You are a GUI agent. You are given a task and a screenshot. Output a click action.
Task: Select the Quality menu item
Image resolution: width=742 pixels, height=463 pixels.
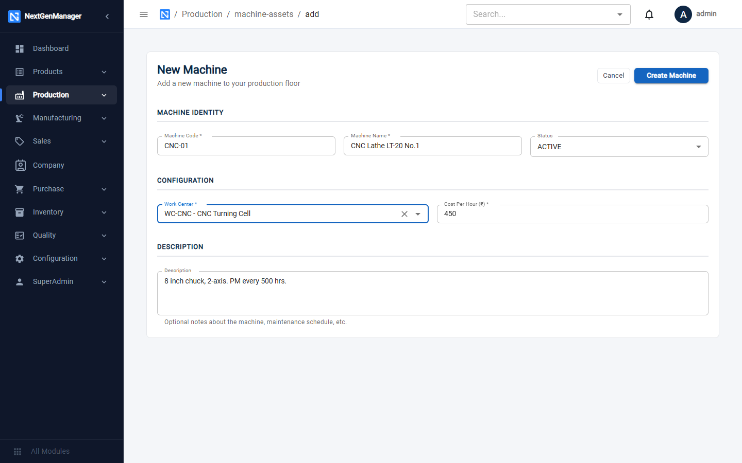click(x=62, y=236)
